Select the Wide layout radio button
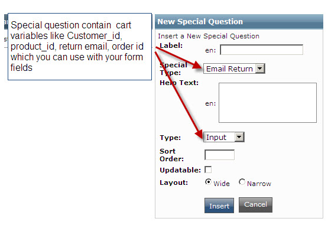This screenshot has width=328, height=225. coord(208,182)
